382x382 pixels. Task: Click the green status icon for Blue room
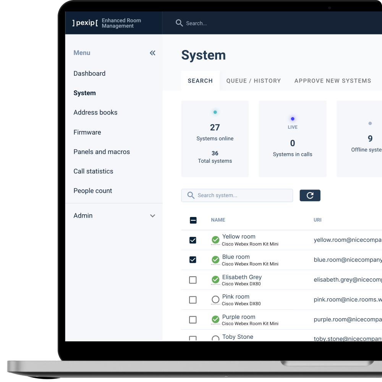(215, 260)
